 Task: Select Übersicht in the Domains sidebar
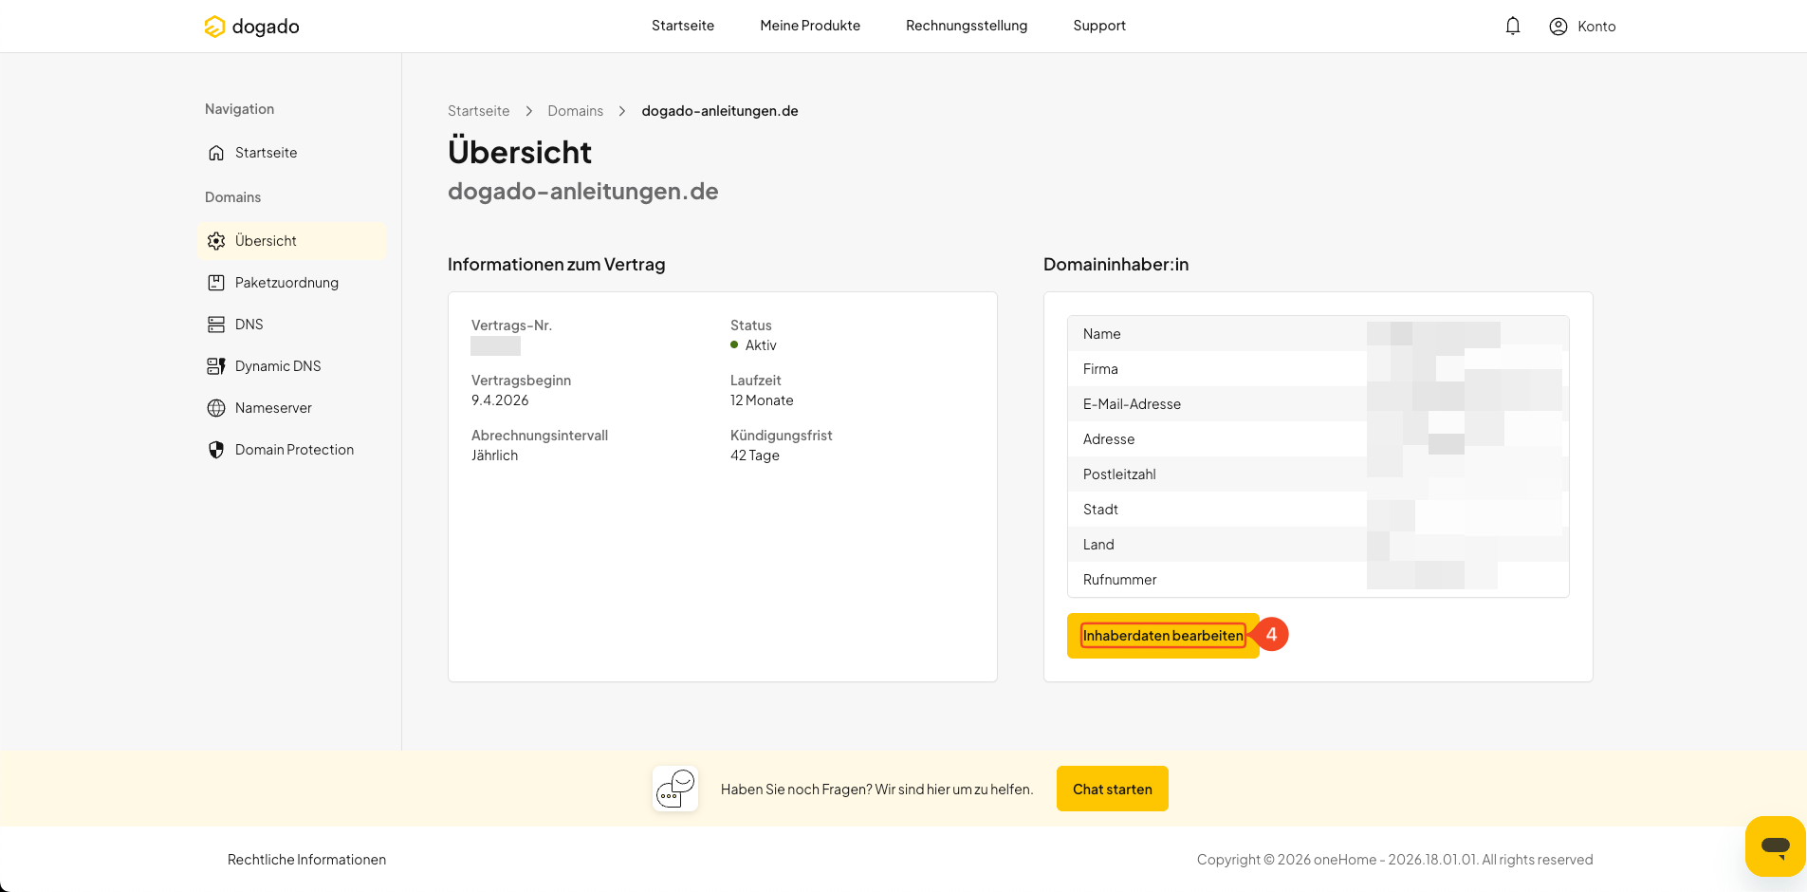pyautogui.click(x=292, y=241)
